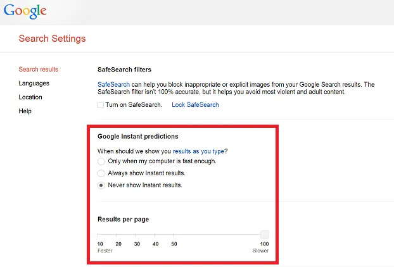Open the results as you type link
The image size is (394, 267).
pyautogui.click(x=198, y=151)
